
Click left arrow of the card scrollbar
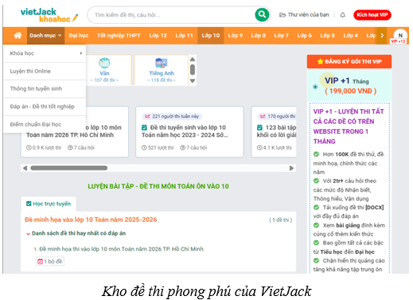[x=25, y=168]
